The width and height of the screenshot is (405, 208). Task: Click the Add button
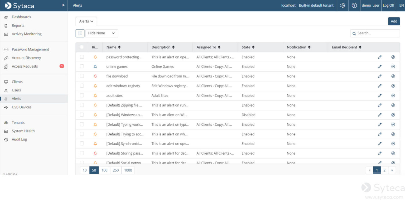click(x=394, y=21)
